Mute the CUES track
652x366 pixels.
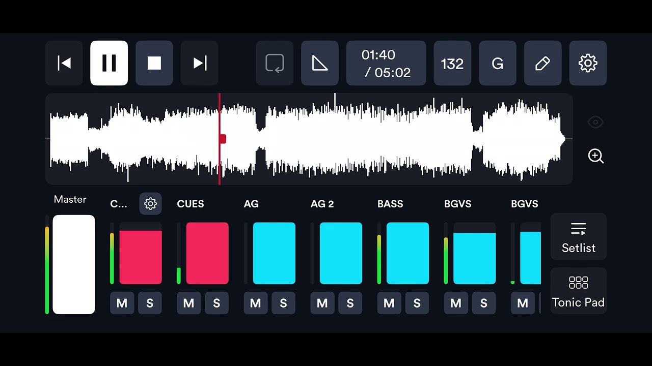tap(188, 303)
